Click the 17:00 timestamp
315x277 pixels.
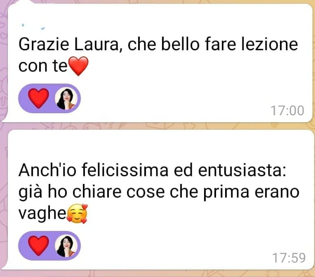click(x=287, y=111)
